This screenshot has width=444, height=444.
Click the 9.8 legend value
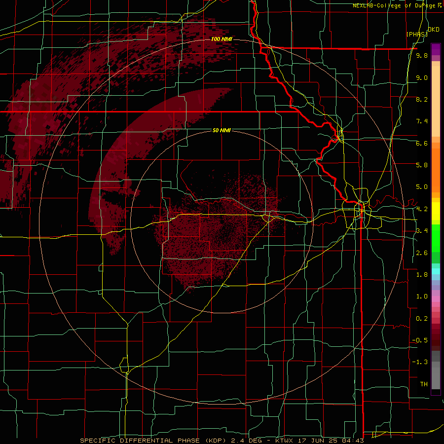click(422, 56)
